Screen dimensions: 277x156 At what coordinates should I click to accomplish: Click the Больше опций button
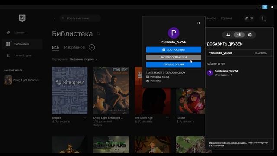174,65
